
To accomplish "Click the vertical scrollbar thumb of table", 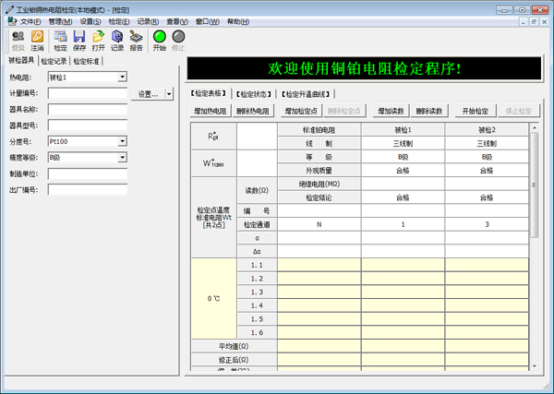I will 535,185.
